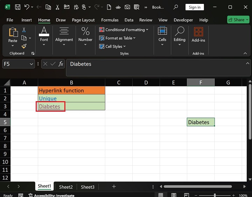Switch to Normal view in status bar

[161, 195]
